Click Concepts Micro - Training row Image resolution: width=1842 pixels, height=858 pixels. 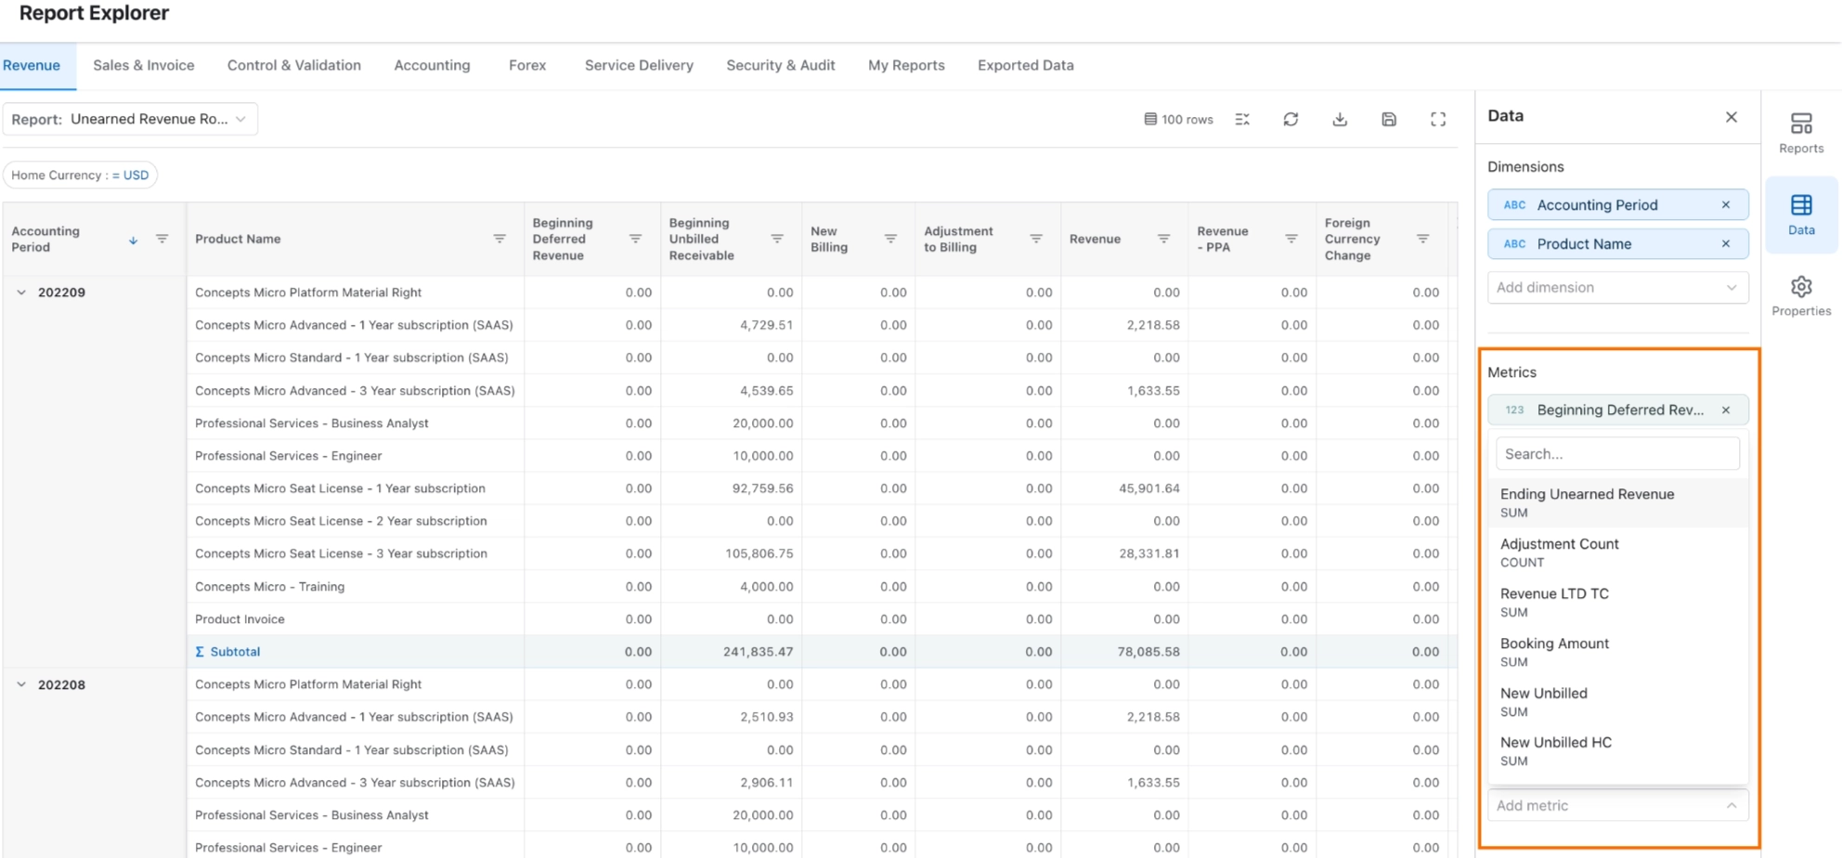click(269, 587)
